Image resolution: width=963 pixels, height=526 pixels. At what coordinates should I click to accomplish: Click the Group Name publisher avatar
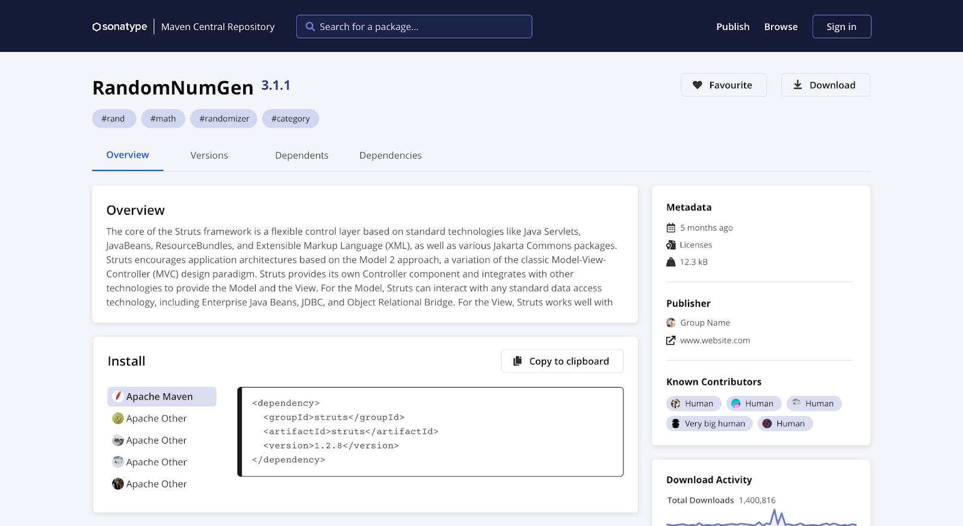(670, 323)
